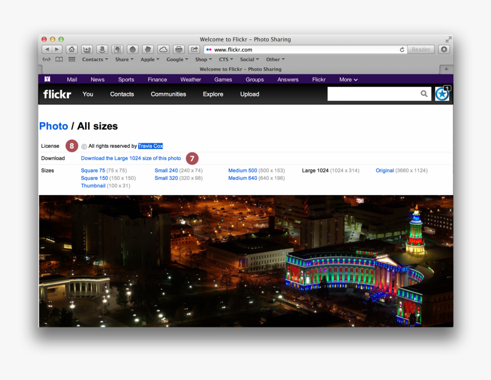The width and height of the screenshot is (491, 380).
Task: Select the Thumbnail size
Action: [x=93, y=185]
